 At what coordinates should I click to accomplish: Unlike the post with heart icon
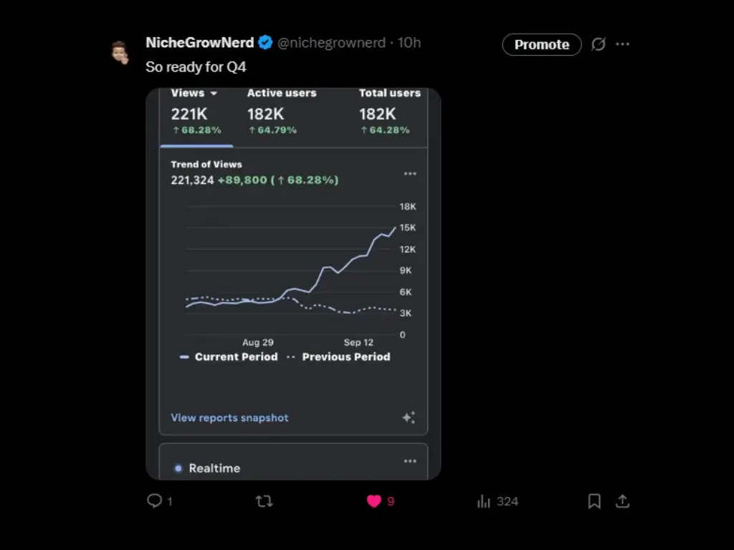pyautogui.click(x=374, y=501)
